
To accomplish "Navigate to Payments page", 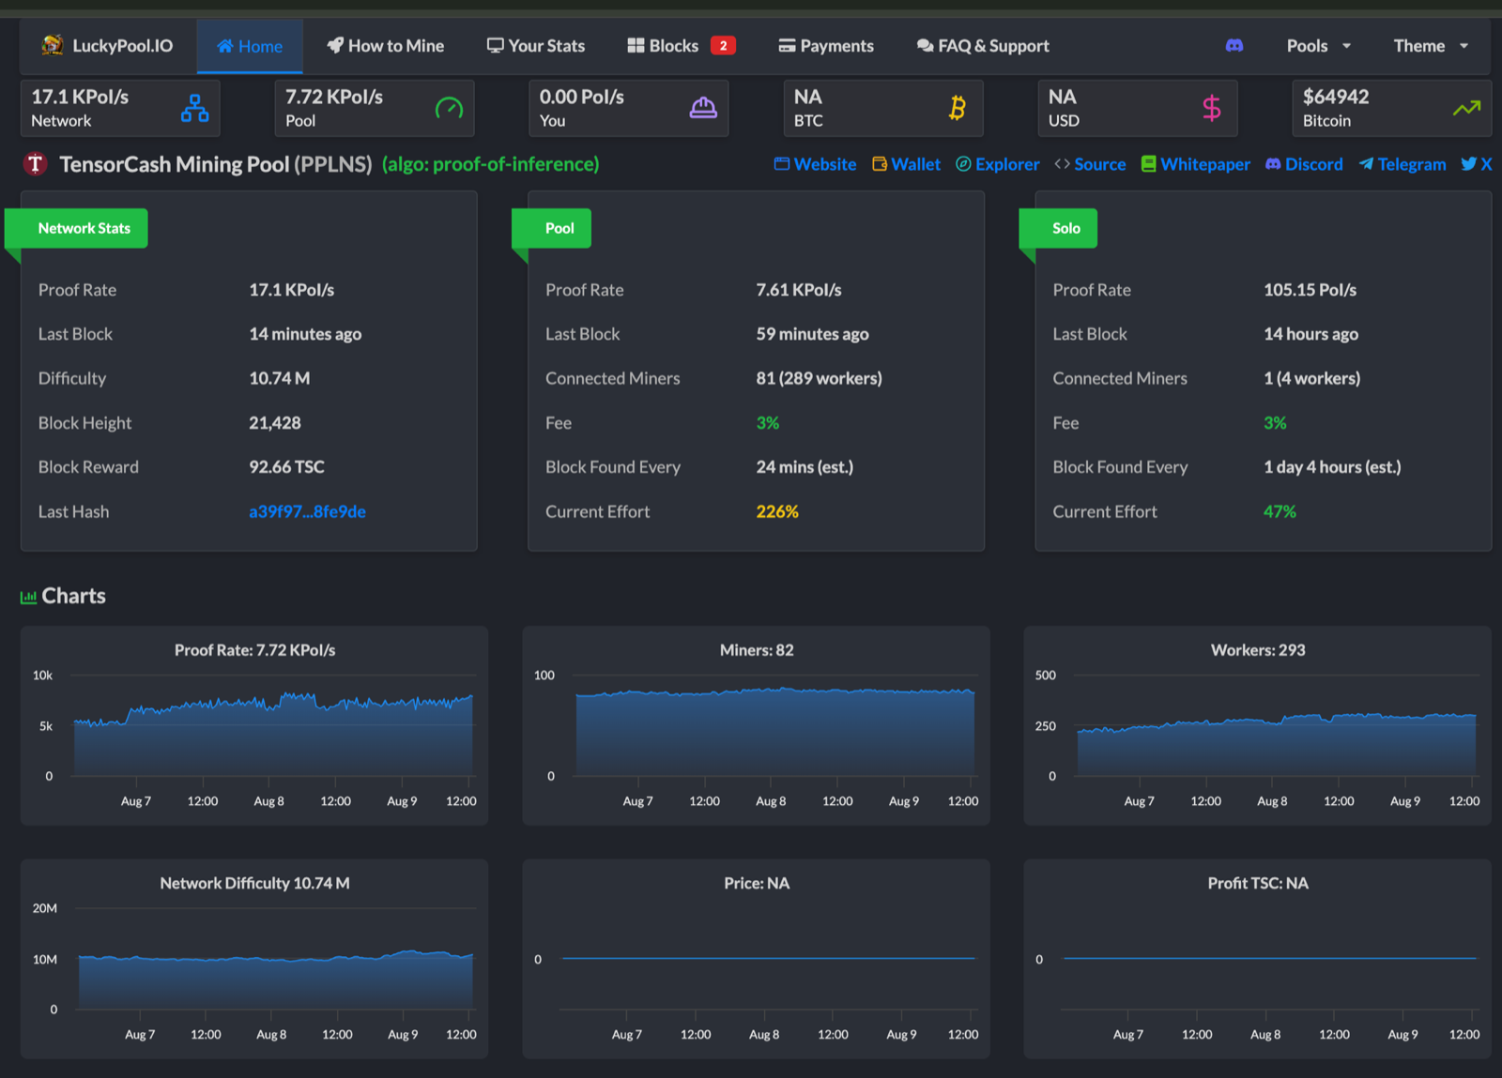I will [826, 45].
